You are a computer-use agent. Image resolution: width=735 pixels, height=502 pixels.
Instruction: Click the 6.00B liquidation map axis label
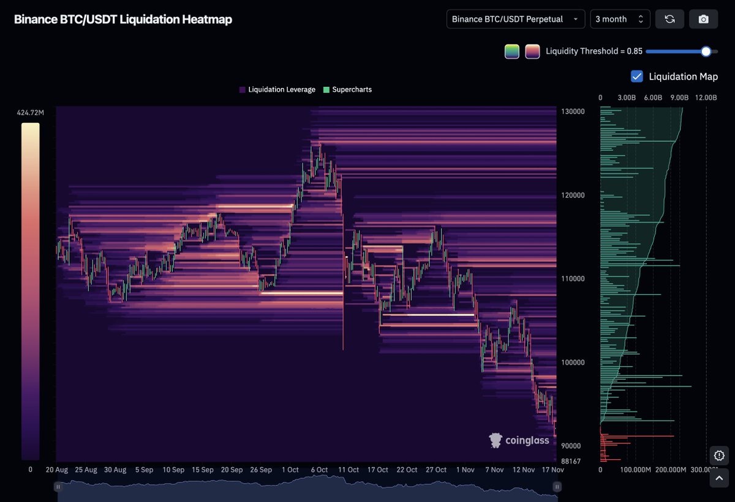pyautogui.click(x=654, y=97)
